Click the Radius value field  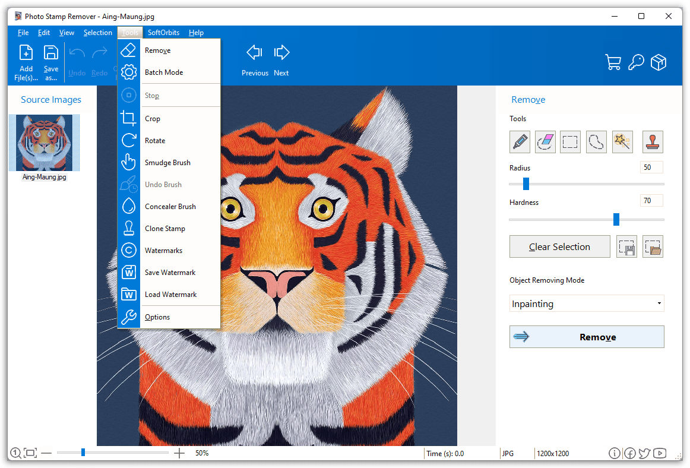click(651, 167)
